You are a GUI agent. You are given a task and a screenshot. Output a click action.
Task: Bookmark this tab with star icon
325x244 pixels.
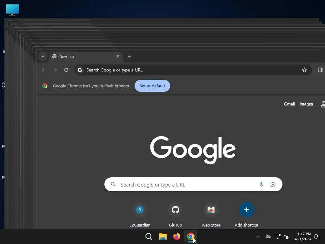coord(304,70)
